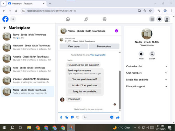Click the message 2096964008
This screenshot has height=131, width=175.
74,99
